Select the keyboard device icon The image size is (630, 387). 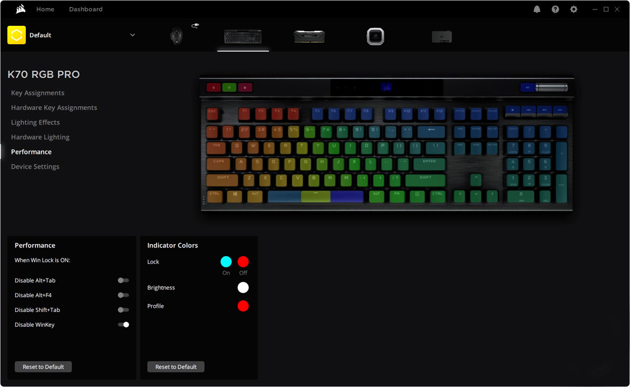[243, 36]
